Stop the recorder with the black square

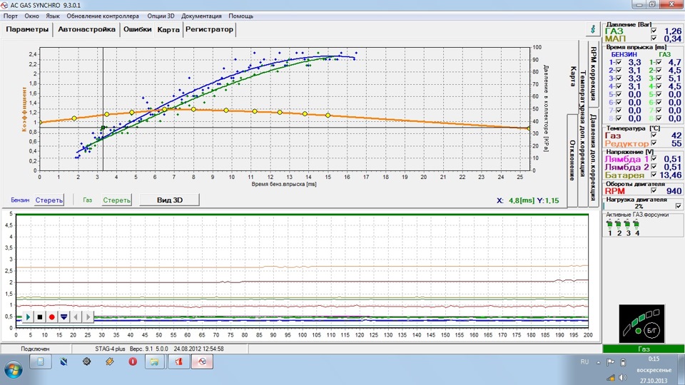(x=40, y=317)
